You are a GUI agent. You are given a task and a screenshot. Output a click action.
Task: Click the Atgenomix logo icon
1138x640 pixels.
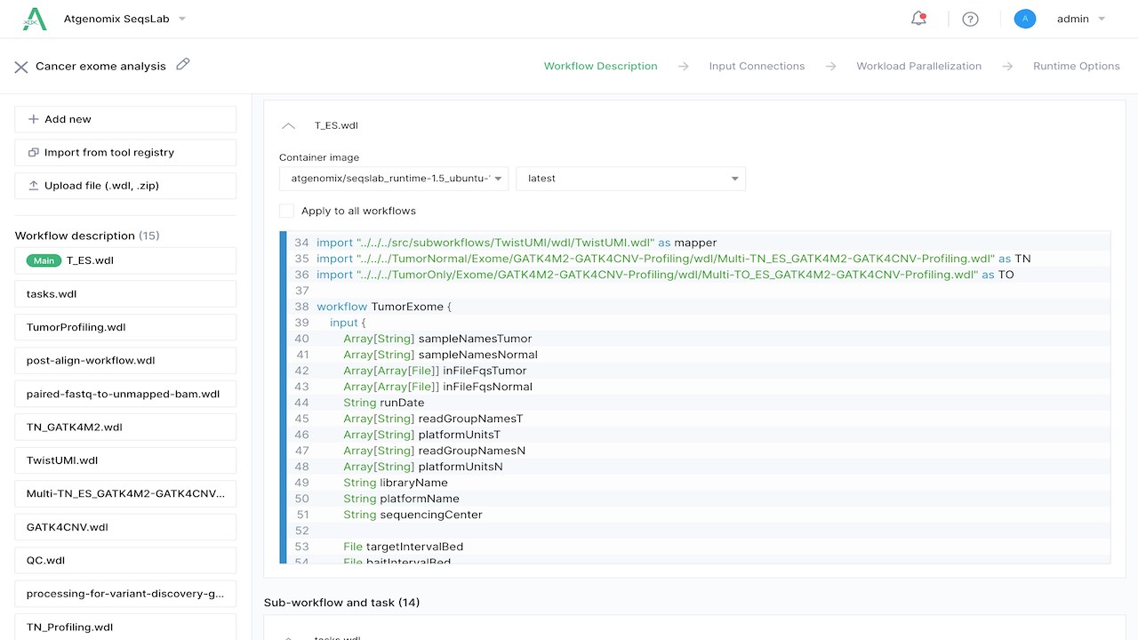tap(35, 19)
